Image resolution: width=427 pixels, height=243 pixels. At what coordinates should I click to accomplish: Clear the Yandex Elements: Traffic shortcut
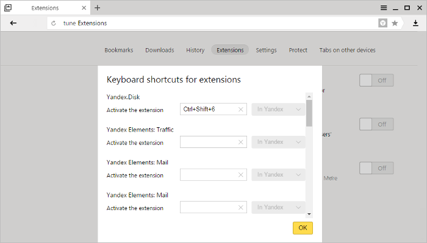pyautogui.click(x=241, y=142)
